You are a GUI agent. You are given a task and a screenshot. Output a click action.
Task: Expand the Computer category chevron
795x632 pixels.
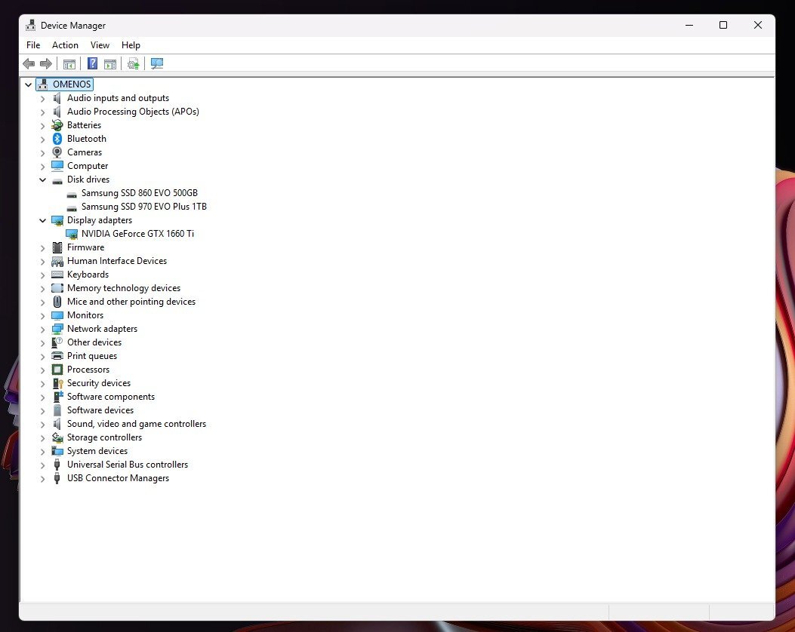tap(42, 167)
